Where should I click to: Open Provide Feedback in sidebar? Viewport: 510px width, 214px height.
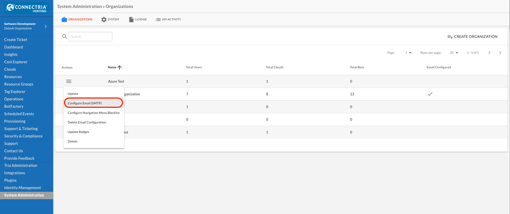point(19,158)
